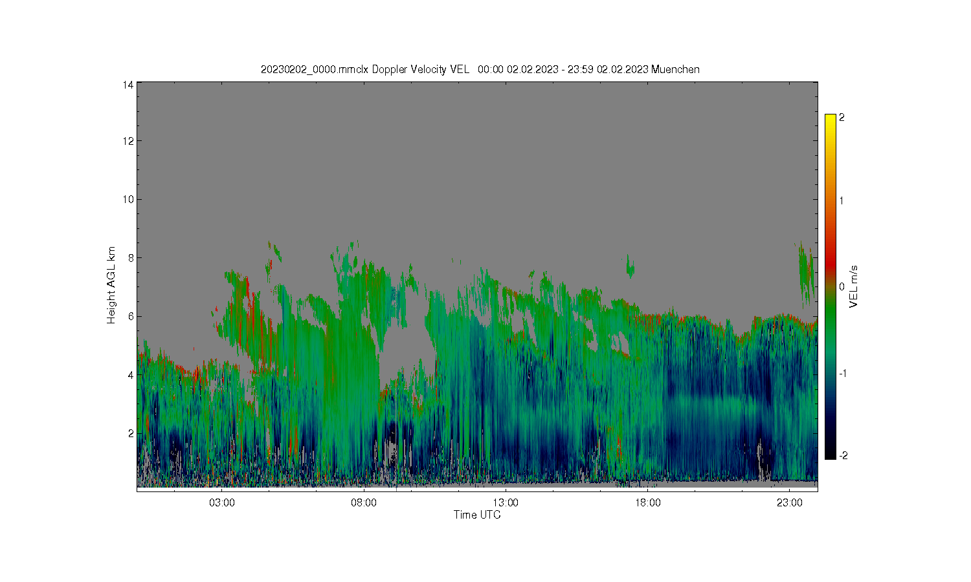Click the 08:00 time tick label
The height and width of the screenshot is (582, 971).
[364, 503]
